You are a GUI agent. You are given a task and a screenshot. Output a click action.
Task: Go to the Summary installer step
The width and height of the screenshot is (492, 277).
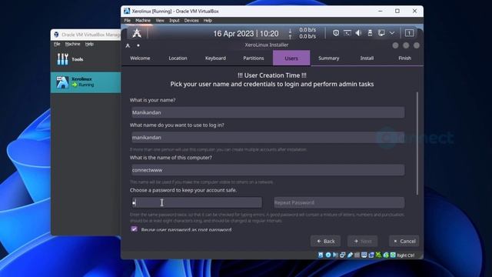tap(329, 58)
